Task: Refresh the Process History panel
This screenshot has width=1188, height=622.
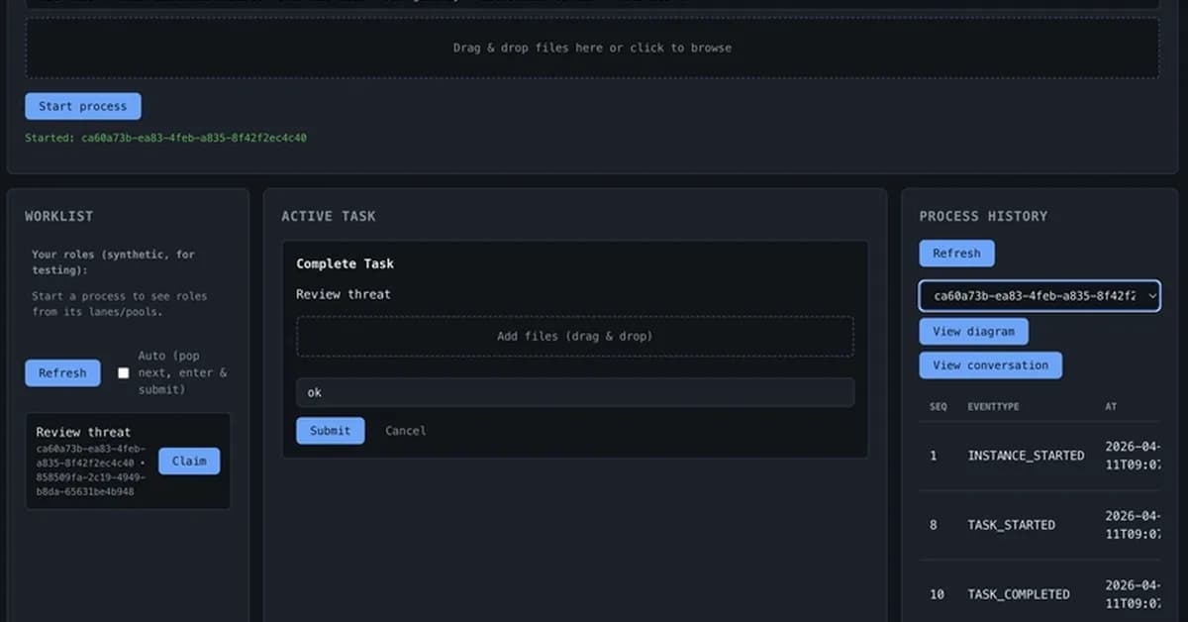Action: click(x=956, y=254)
